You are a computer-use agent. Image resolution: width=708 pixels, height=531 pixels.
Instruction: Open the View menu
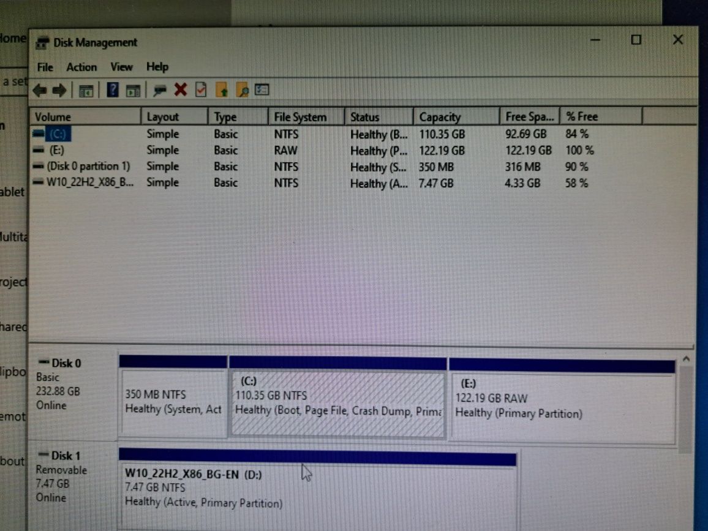pos(121,67)
